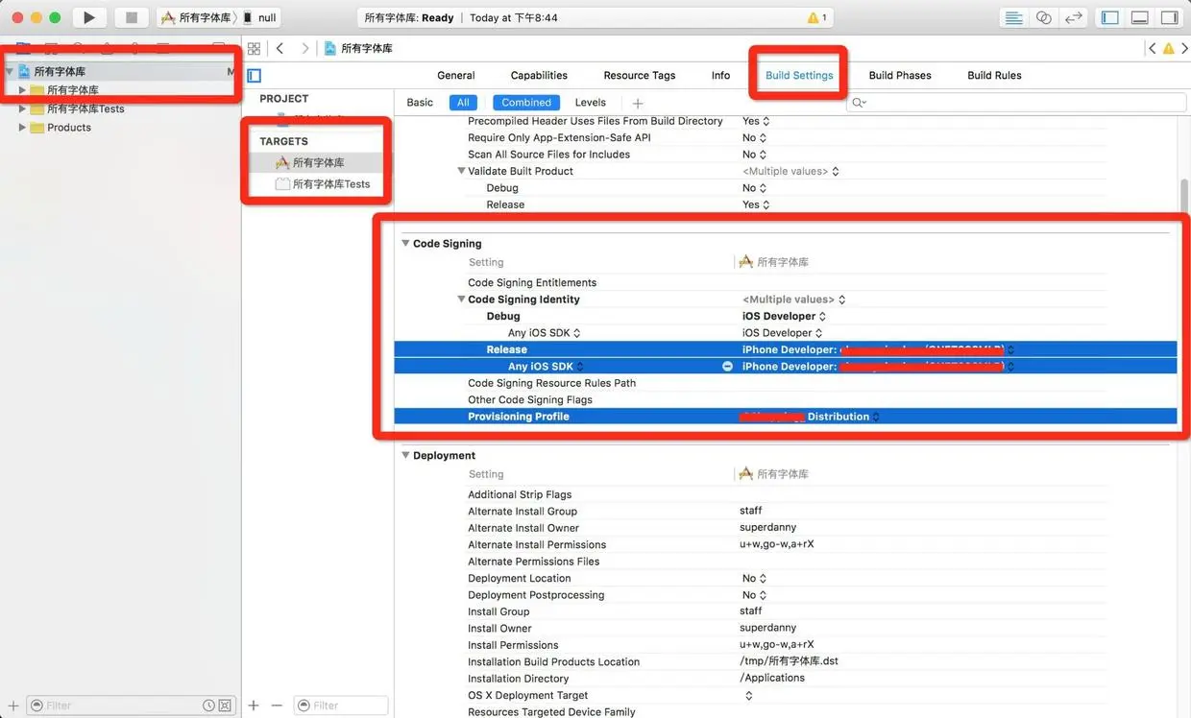Open OS X Deployment Target popup
This screenshot has width=1191, height=718.
[748, 695]
